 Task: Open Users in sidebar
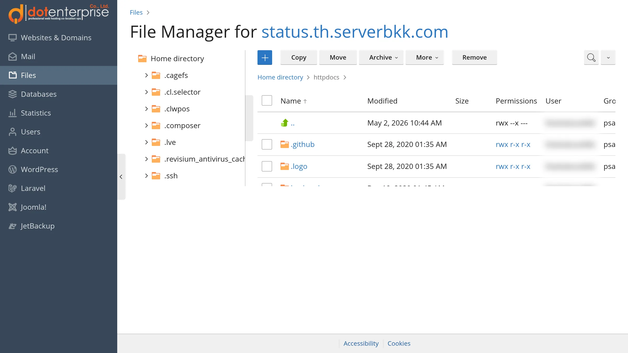click(59, 132)
